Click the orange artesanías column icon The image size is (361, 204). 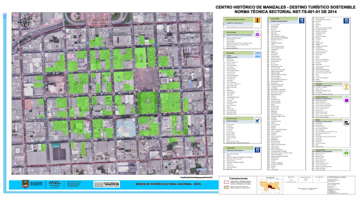click(x=346, y=86)
